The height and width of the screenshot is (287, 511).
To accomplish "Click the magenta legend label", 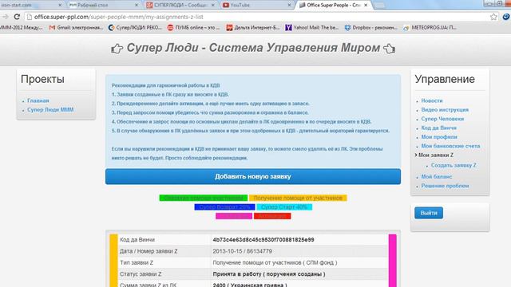I will [x=234, y=216].
